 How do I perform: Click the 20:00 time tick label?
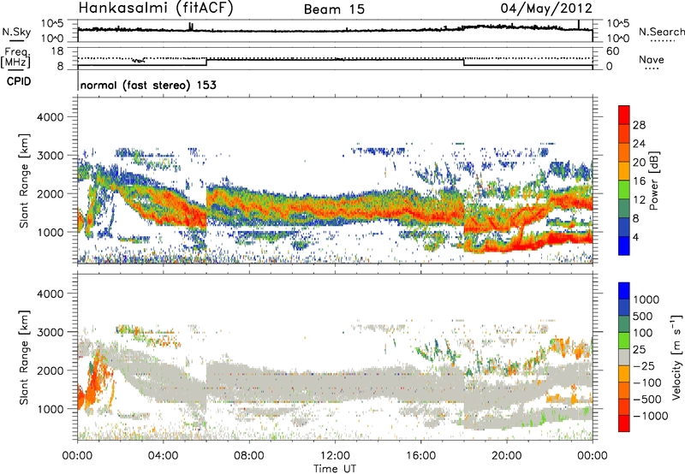(x=507, y=456)
